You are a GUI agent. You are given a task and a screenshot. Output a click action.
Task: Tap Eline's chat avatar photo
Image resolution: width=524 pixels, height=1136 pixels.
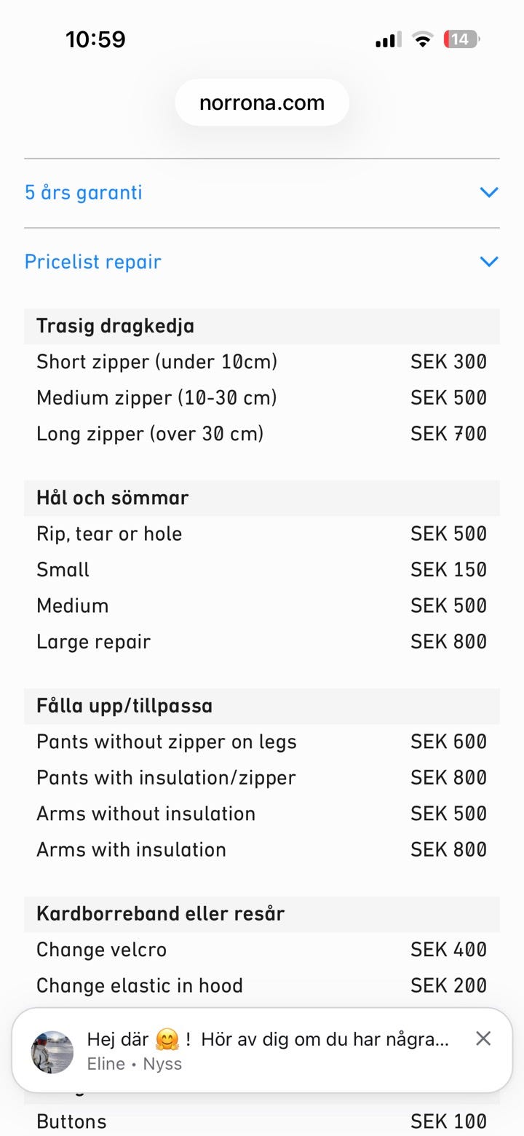pos(52,1051)
